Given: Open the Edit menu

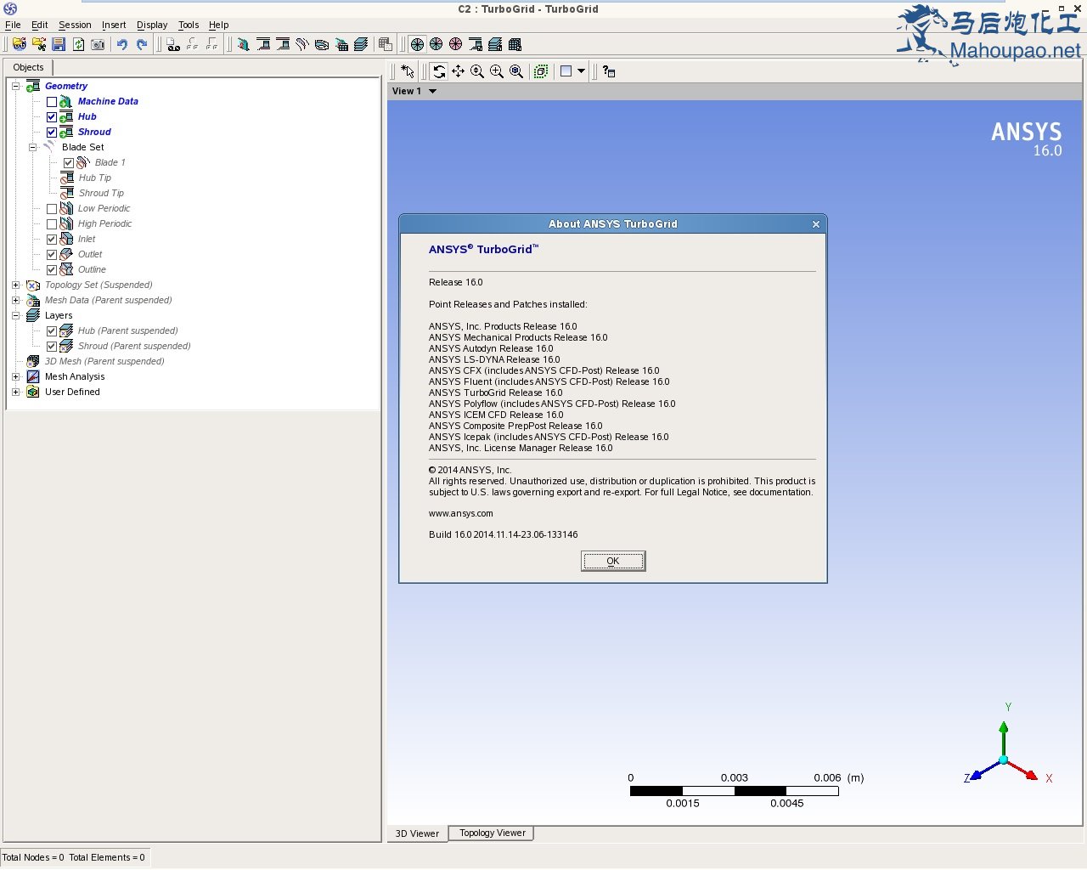Looking at the screenshot, I should click(40, 25).
